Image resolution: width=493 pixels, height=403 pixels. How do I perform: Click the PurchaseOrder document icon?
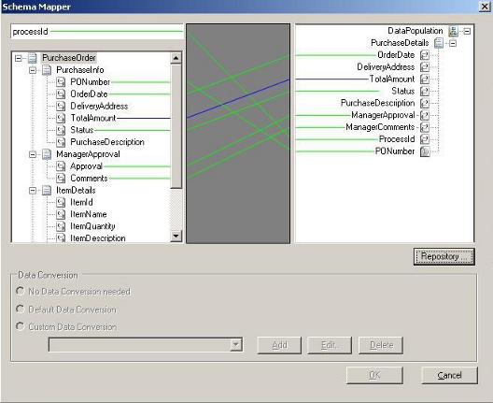[x=33, y=58]
